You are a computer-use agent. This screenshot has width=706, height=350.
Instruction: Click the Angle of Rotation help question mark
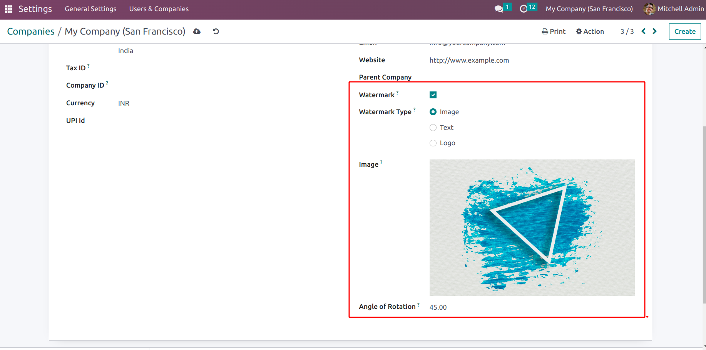click(418, 305)
